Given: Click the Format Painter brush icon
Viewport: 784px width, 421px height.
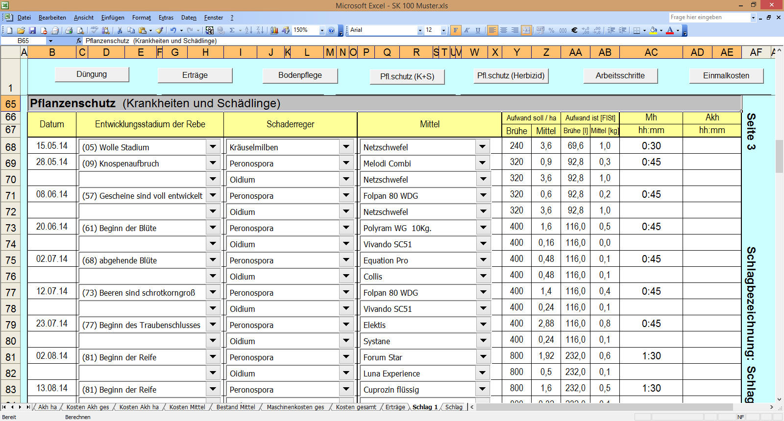Looking at the screenshot, I should click(x=160, y=30).
